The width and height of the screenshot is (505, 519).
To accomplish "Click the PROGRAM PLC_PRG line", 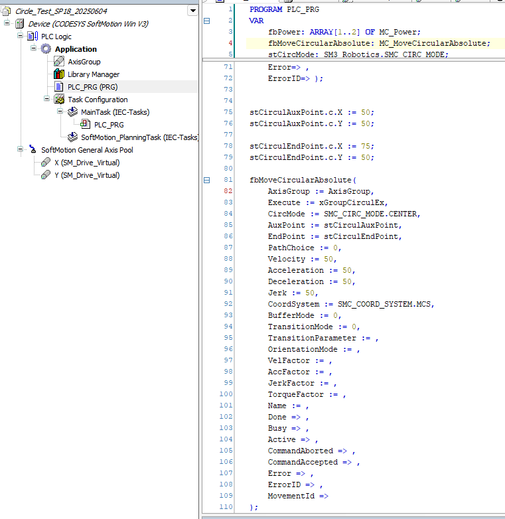I will coord(284,9).
